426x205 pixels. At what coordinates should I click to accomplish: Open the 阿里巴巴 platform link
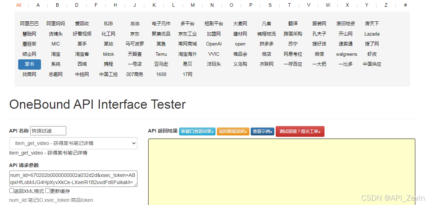29,23
